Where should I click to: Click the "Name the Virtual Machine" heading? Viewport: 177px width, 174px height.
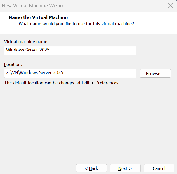38,18
